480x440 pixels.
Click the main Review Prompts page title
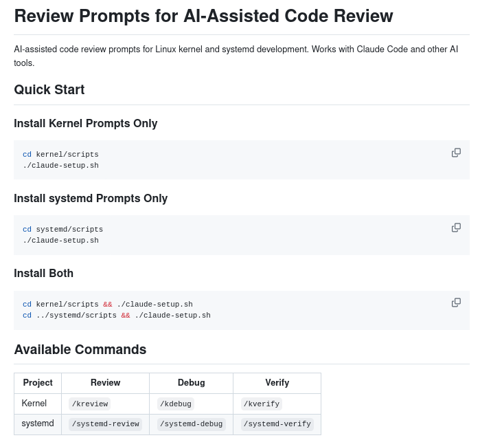point(203,16)
